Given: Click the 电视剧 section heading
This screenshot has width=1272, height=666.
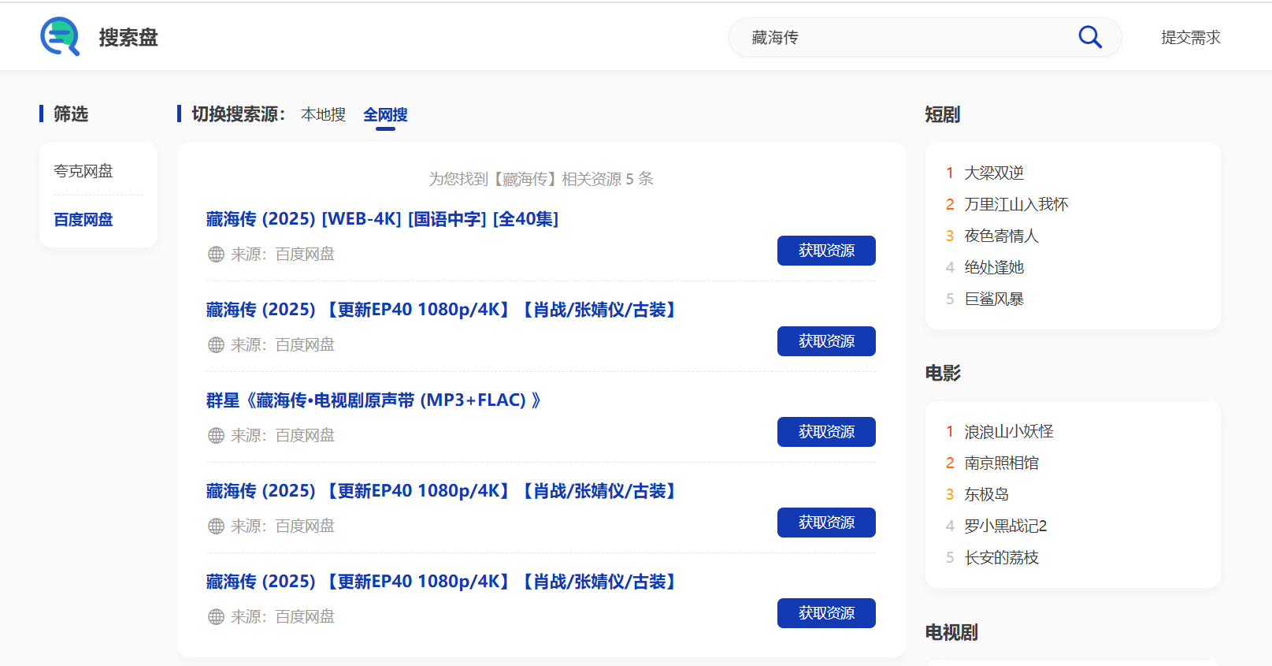Looking at the screenshot, I should 951,632.
